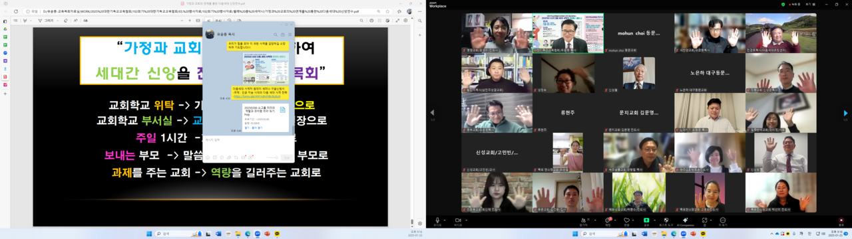Click KakaoTalk message input field
Image resolution: width=852 pixels, height=239 pixels.
click(249, 144)
